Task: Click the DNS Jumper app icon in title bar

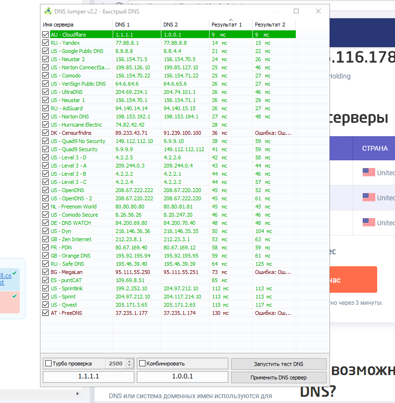Action: [48, 11]
